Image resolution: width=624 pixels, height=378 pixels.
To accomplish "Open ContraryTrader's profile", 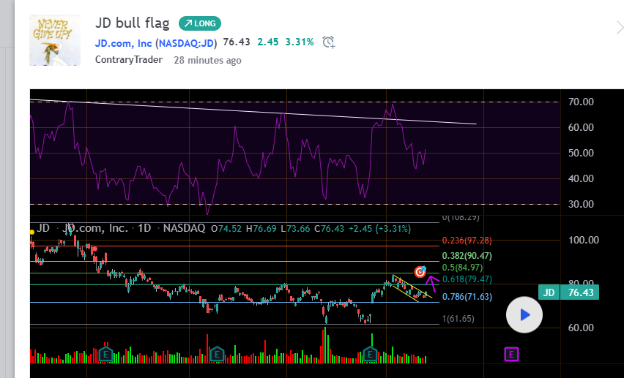I will (129, 60).
